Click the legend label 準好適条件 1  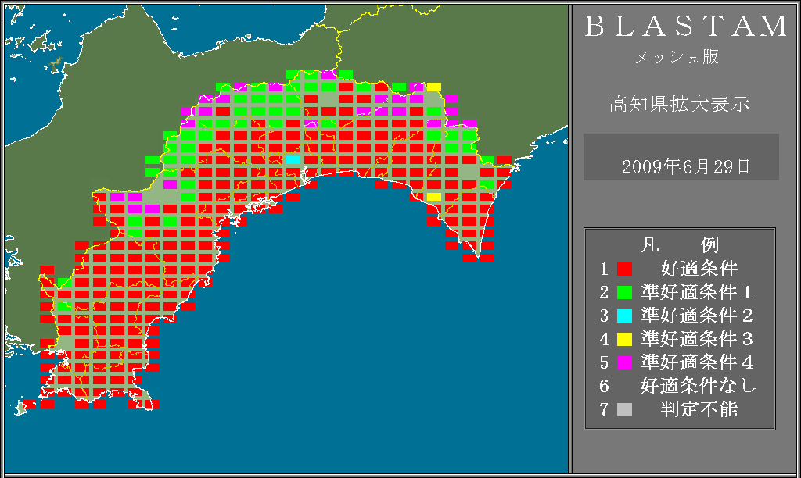tap(697, 292)
